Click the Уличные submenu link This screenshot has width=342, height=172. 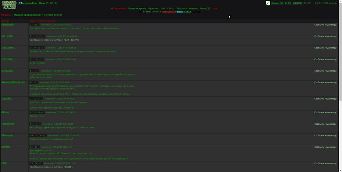(157, 12)
